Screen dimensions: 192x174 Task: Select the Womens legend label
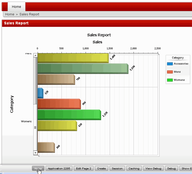tap(179, 80)
